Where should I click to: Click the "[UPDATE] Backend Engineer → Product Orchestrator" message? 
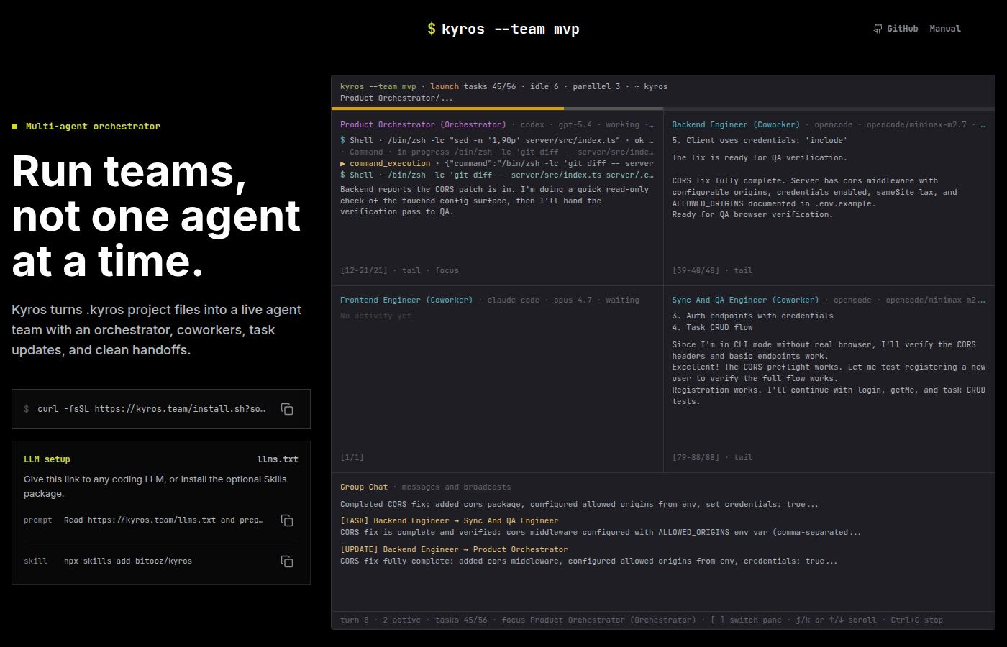pyautogui.click(x=454, y=549)
